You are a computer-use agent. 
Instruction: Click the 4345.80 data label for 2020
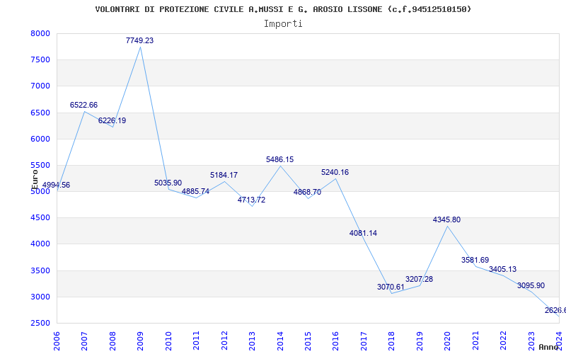[x=446, y=219]
